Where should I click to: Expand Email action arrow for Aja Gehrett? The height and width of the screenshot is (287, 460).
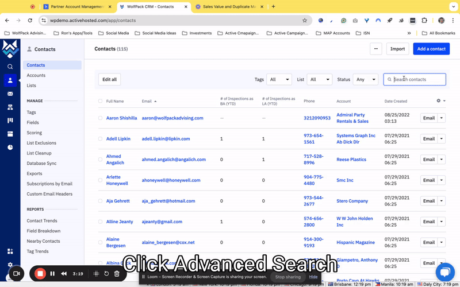click(442, 201)
